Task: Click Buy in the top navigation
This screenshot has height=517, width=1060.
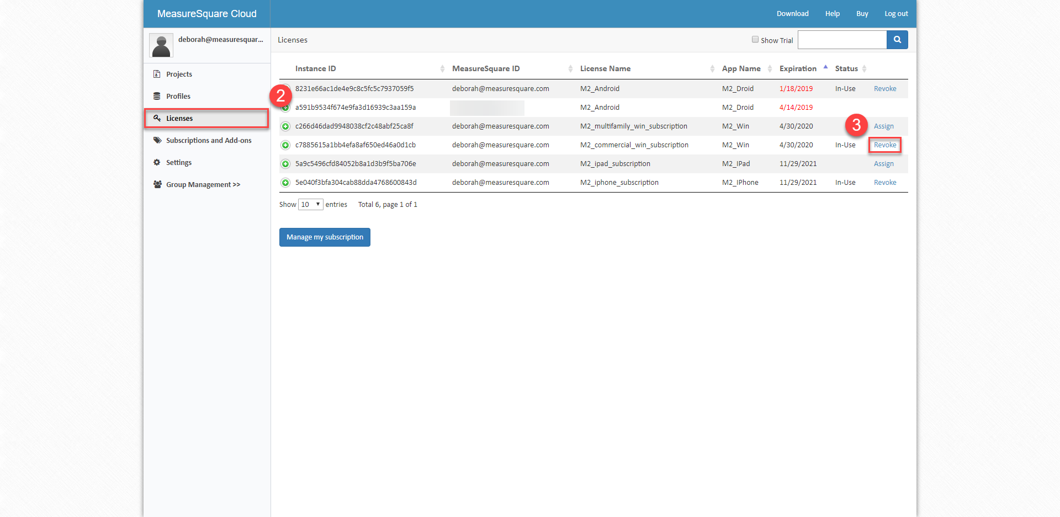Action: [x=862, y=14]
